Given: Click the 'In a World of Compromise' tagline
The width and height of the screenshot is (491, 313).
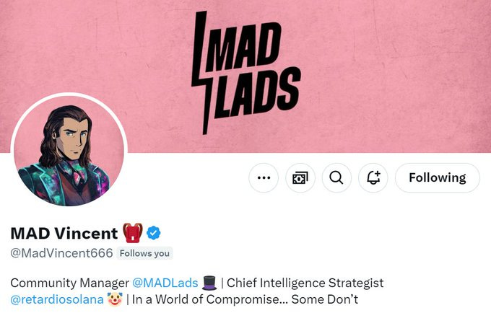Looking at the screenshot, I should pos(245,299).
